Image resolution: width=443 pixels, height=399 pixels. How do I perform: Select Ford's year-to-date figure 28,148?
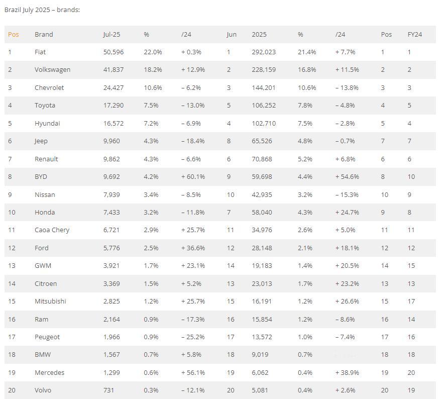pyautogui.click(x=262, y=248)
